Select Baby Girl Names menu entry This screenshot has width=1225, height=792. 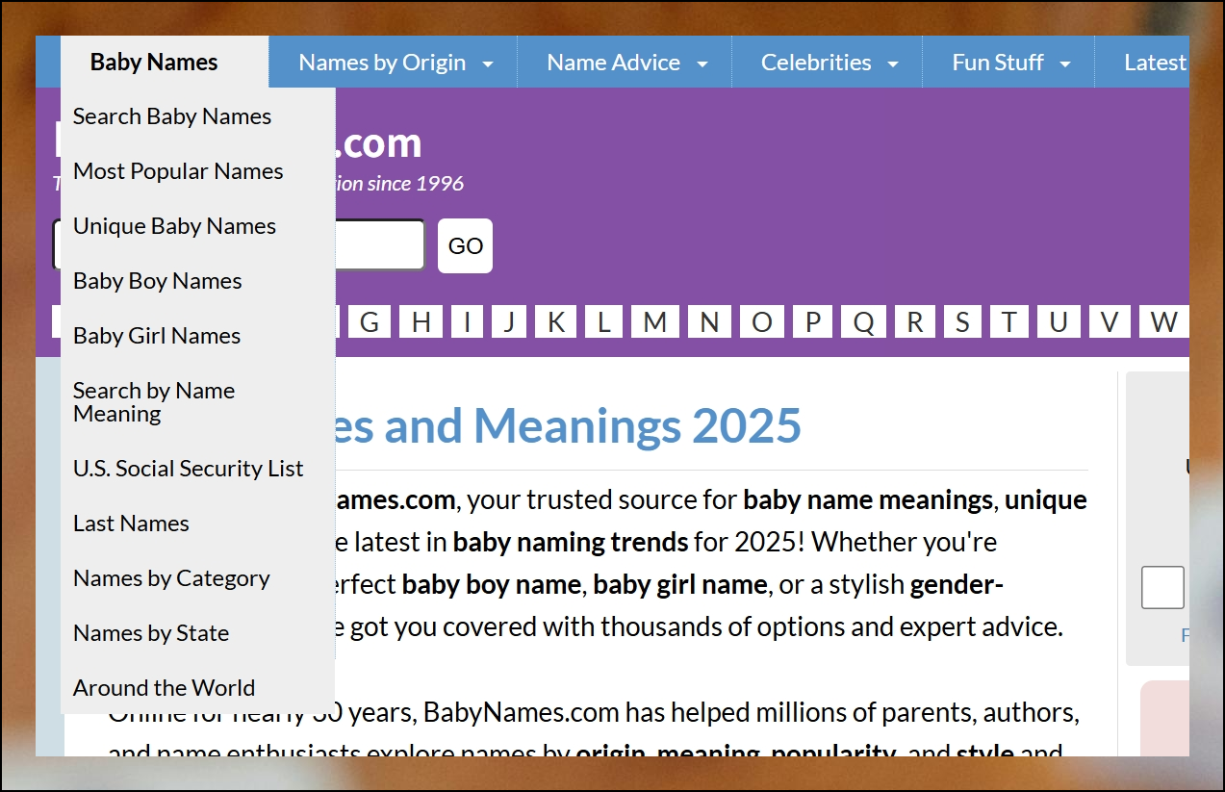coord(197,336)
